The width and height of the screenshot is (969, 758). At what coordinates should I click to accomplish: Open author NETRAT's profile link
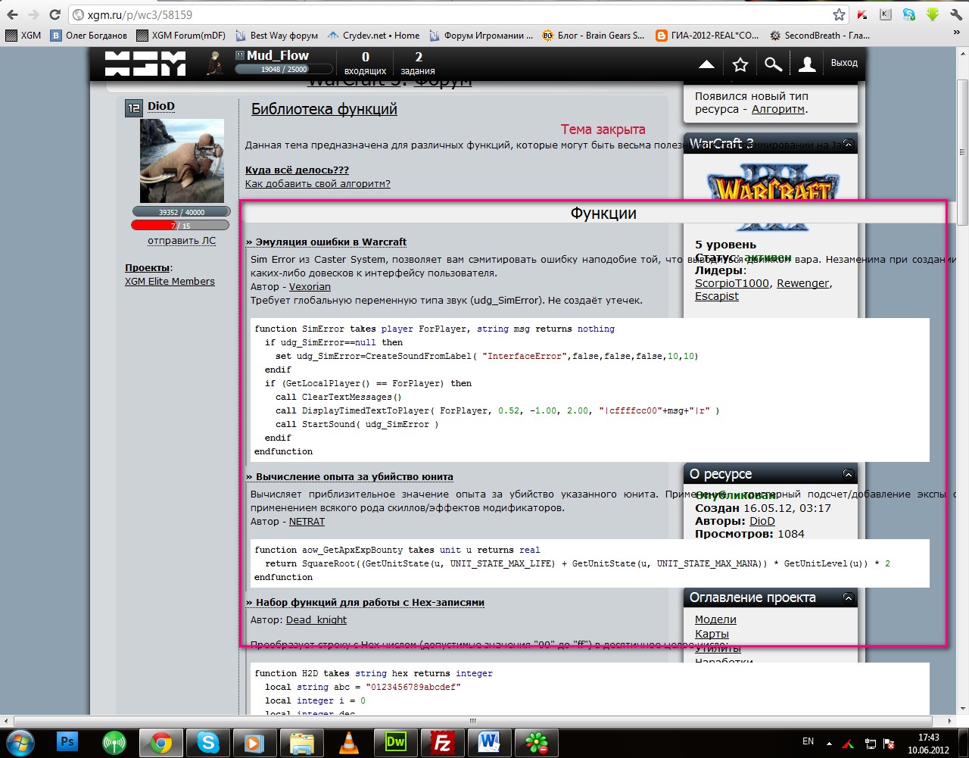pyautogui.click(x=307, y=522)
